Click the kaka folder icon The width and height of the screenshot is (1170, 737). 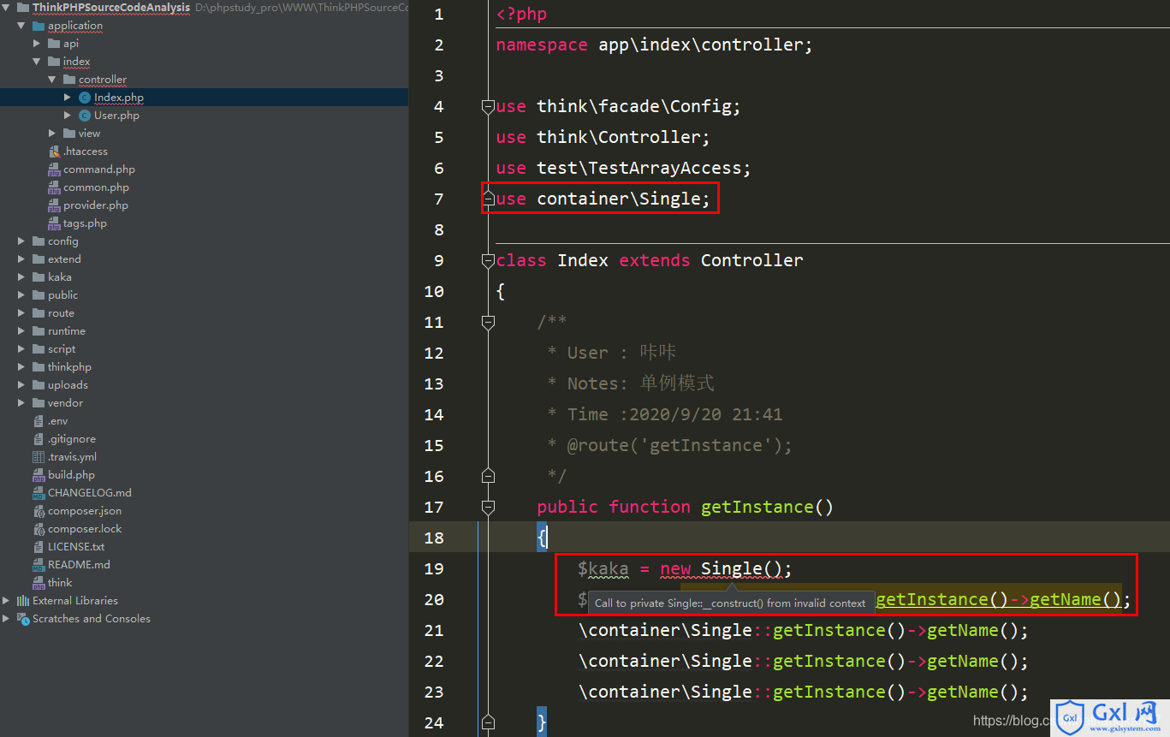[x=39, y=277]
